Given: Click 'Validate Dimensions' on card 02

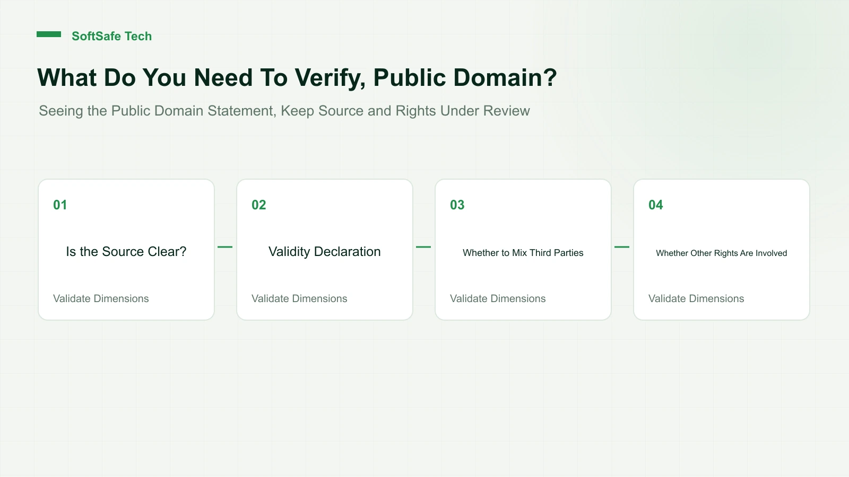Looking at the screenshot, I should click(x=299, y=298).
